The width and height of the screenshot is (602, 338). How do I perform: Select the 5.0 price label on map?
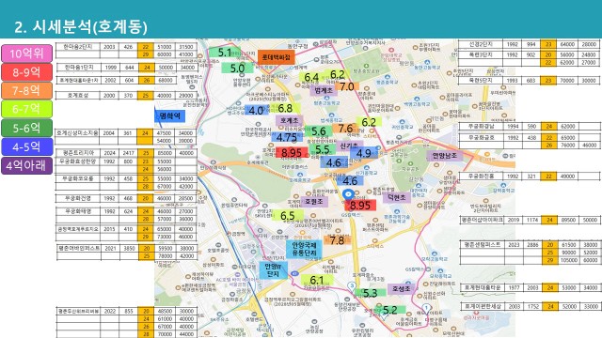click(x=237, y=69)
